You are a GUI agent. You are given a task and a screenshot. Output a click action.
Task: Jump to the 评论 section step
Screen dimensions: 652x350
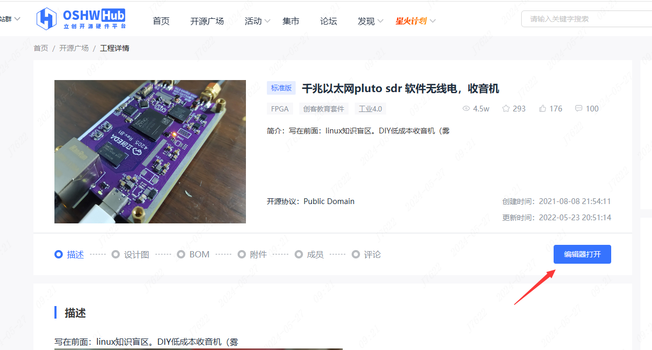pos(366,255)
